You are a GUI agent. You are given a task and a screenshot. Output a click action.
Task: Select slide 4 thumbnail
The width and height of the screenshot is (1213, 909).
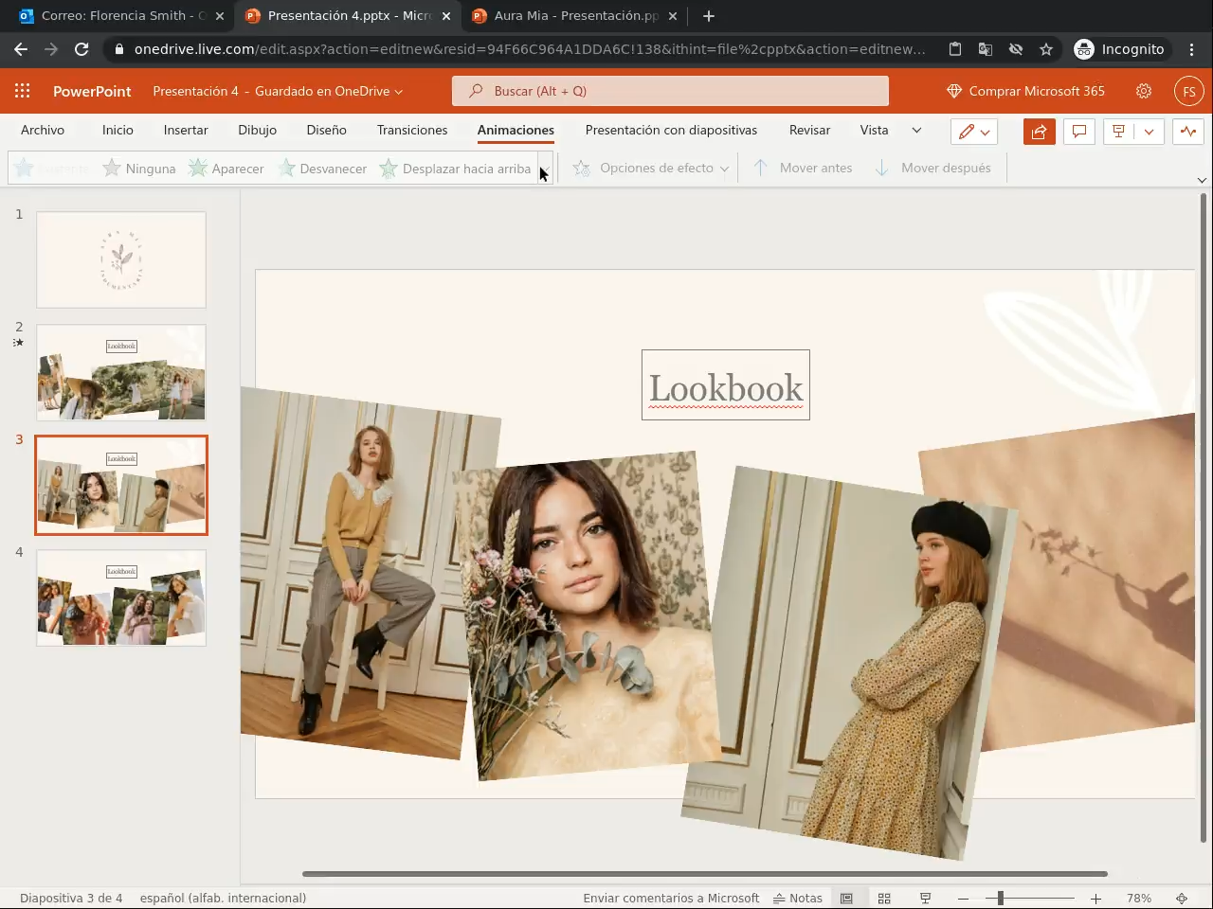[x=121, y=597]
